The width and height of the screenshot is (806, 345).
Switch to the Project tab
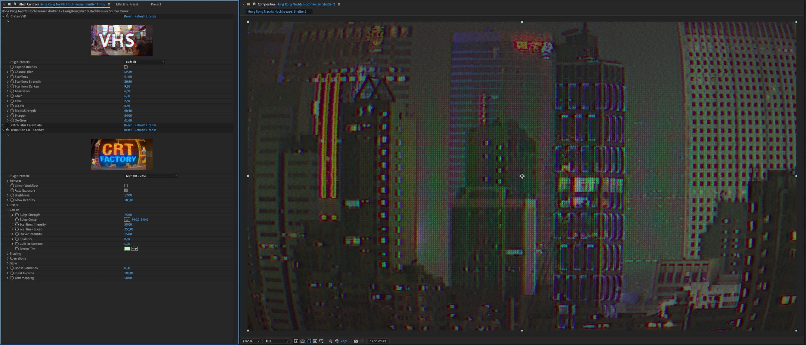[156, 4]
